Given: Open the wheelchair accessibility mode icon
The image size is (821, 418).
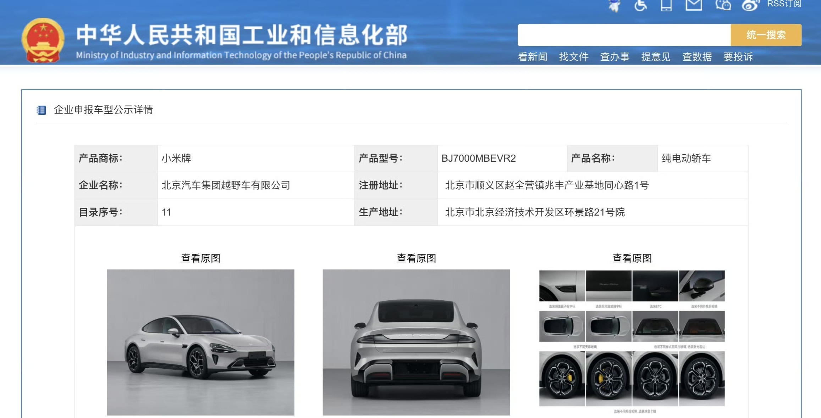Looking at the screenshot, I should (x=640, y=5).
